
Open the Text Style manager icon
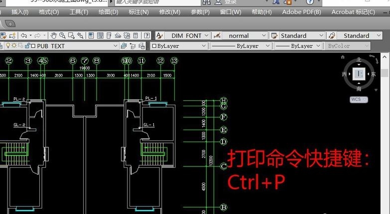pos(159,36)
